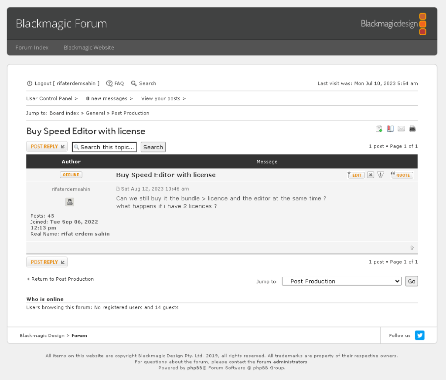This screenshot has height=380, width=446.
Task: Click Blackmagic Forum header title
Action: (x=61, y=24)
